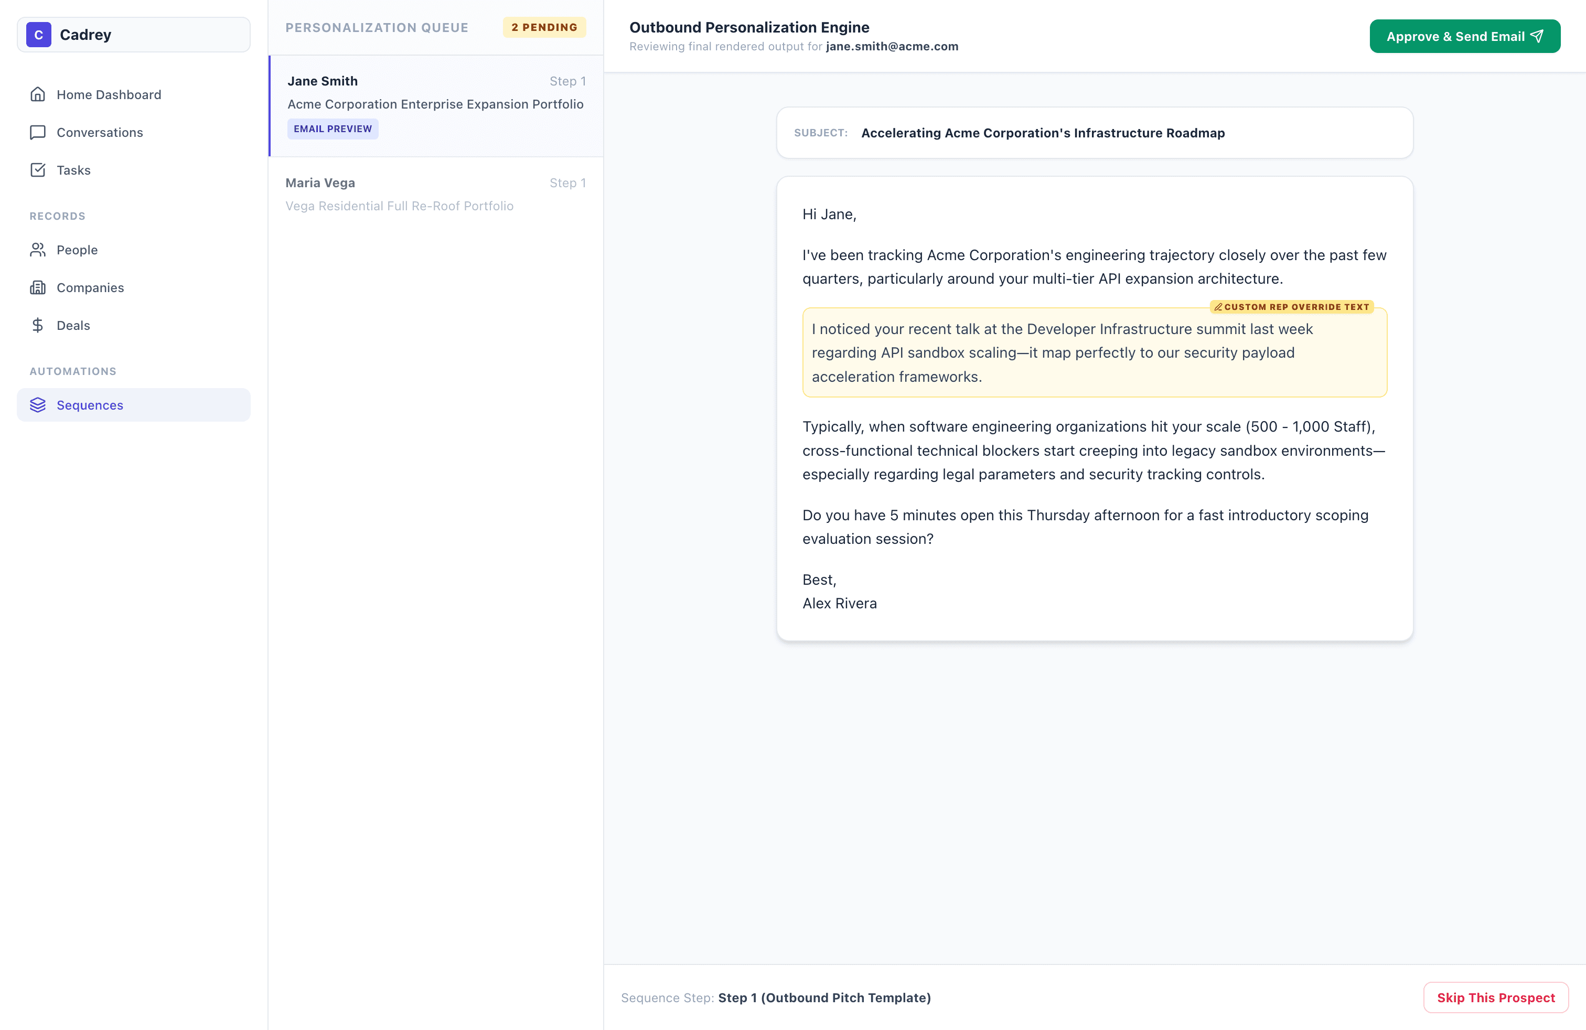This screenshot has height=1030, width=1586.
Task: Click the Deals dollar sign icon
Action: (38, 325)
